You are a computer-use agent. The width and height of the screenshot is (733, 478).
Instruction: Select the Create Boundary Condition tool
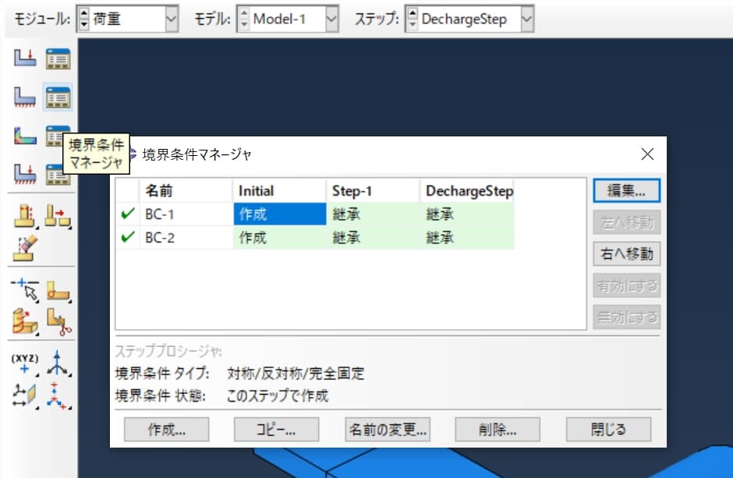tap(24, 97)
